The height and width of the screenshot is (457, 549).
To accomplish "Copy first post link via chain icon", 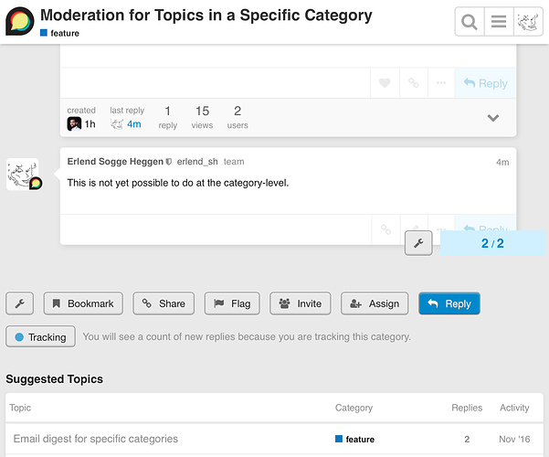I will [x=414, y=83].
